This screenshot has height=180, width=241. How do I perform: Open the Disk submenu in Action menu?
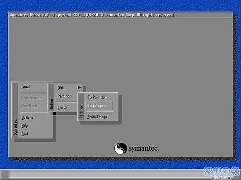coord(61,88)
